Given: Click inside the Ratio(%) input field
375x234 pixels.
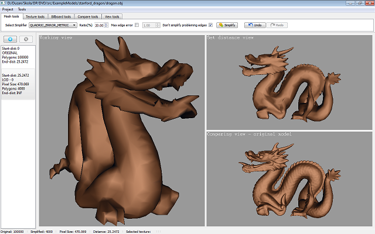Looking at the screenshot, I should point(99,25).
